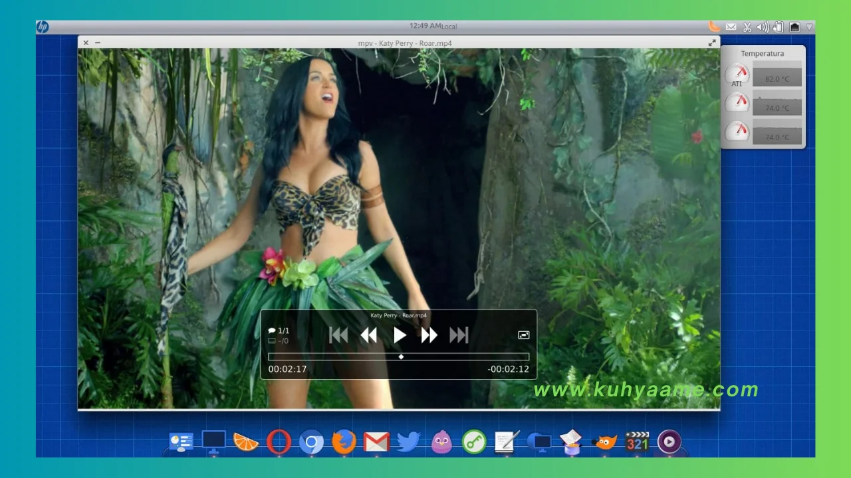851x478 pixels.
Task: Open the mail envelope tray icon
Action: click(x=731, y=27)
